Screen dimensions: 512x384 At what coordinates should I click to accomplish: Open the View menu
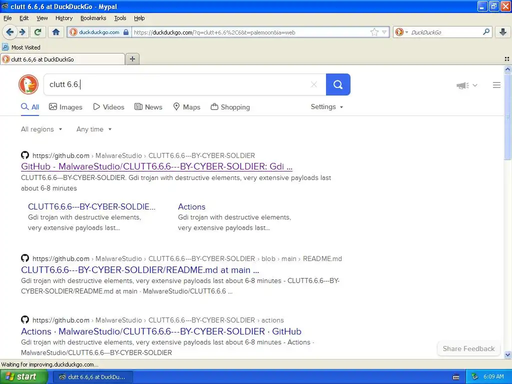[x=42, y=18]
